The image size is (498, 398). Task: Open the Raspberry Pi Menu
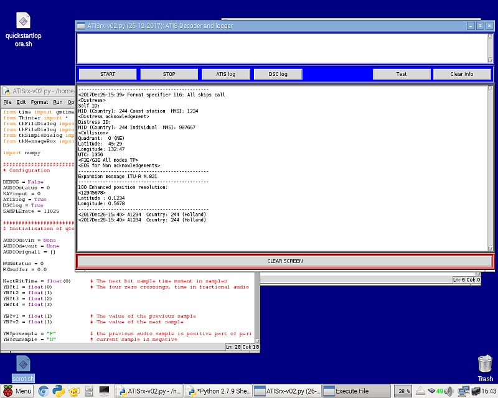pos(17,391)
